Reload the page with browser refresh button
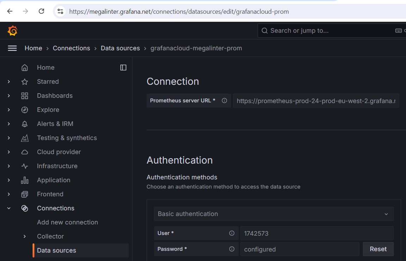The height and width of the screenshot is (261, 406). 41,11
